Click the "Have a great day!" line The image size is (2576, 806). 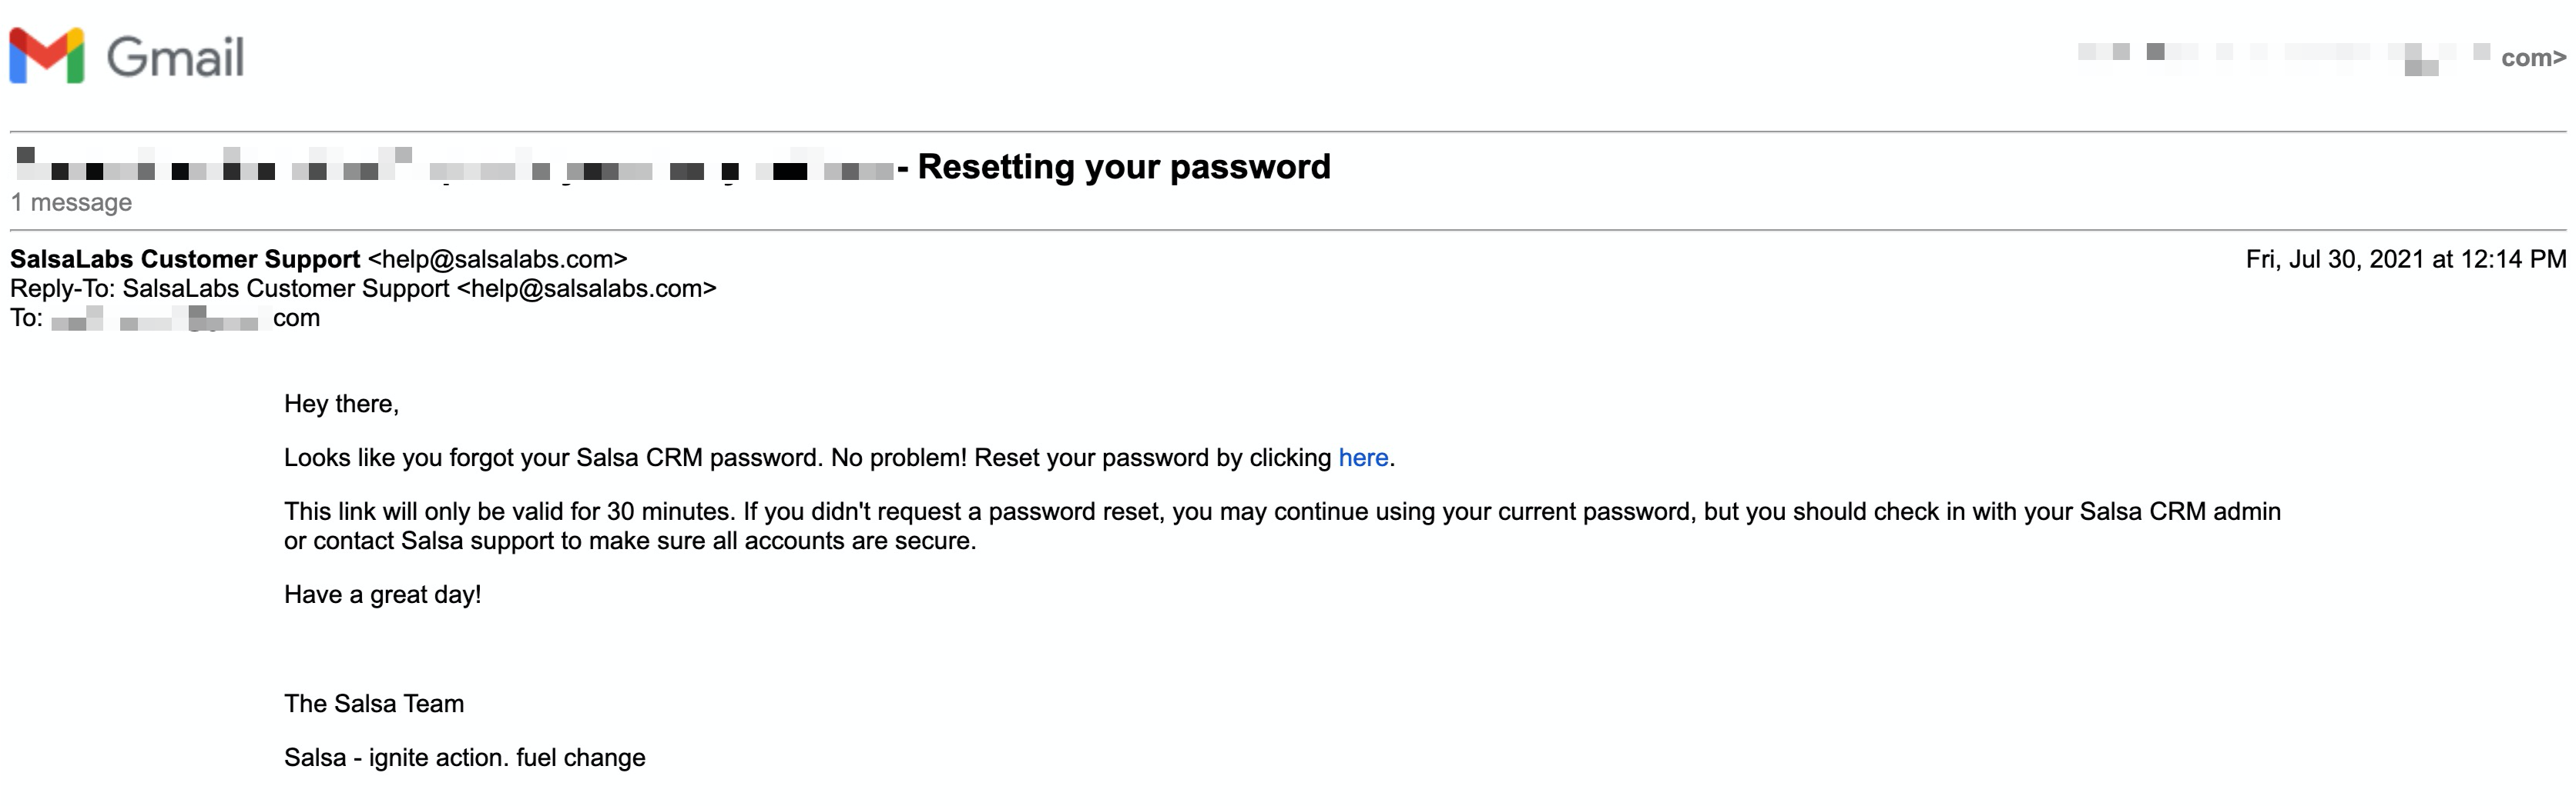click(x=383, y=595)
